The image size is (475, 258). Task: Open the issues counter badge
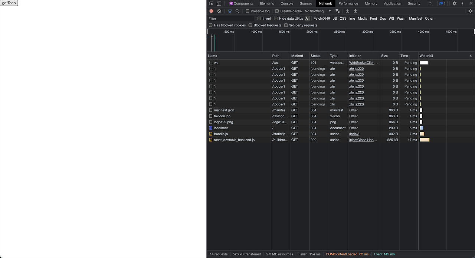(442, 3)
